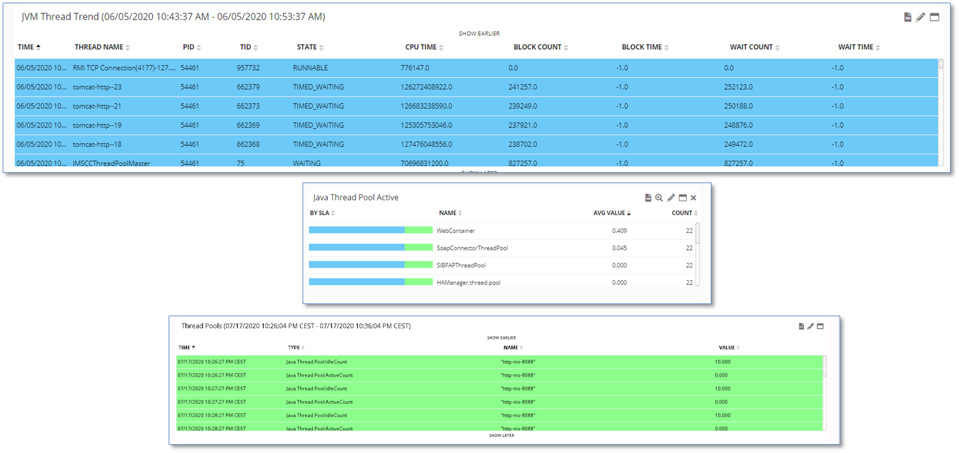Sort JVM Thread Trend by STATE column
Viewport: 959px width, 453px height.
click(x=310, y=47)
